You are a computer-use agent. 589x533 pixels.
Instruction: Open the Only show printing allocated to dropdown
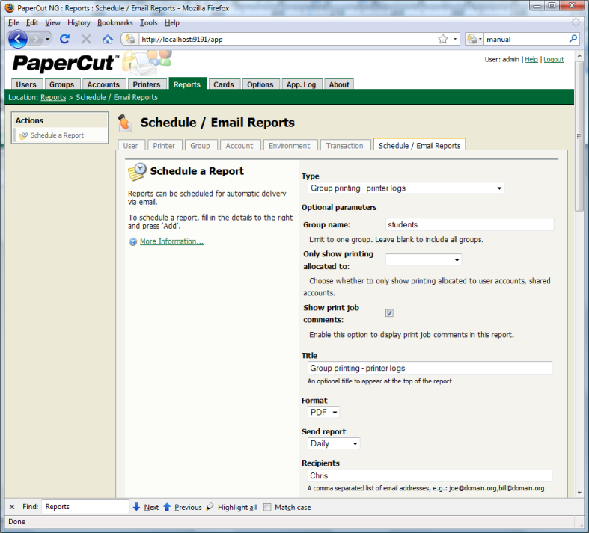coord(424,259)
